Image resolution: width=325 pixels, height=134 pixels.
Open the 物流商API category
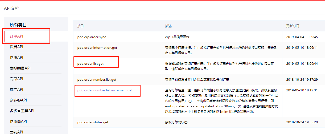(18, 121)
